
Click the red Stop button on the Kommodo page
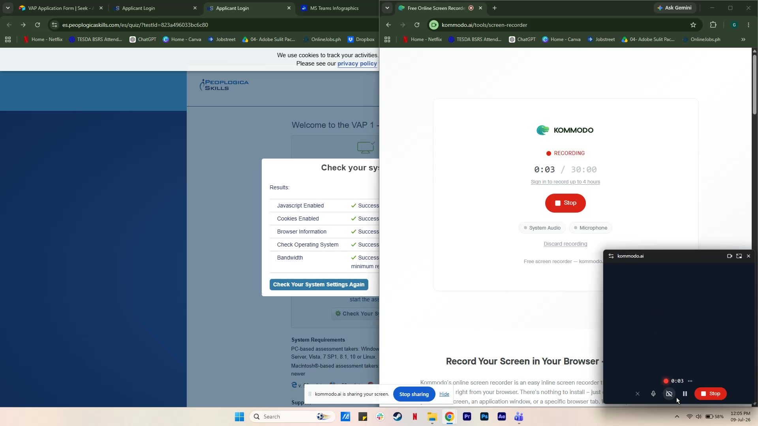[565, 203]
